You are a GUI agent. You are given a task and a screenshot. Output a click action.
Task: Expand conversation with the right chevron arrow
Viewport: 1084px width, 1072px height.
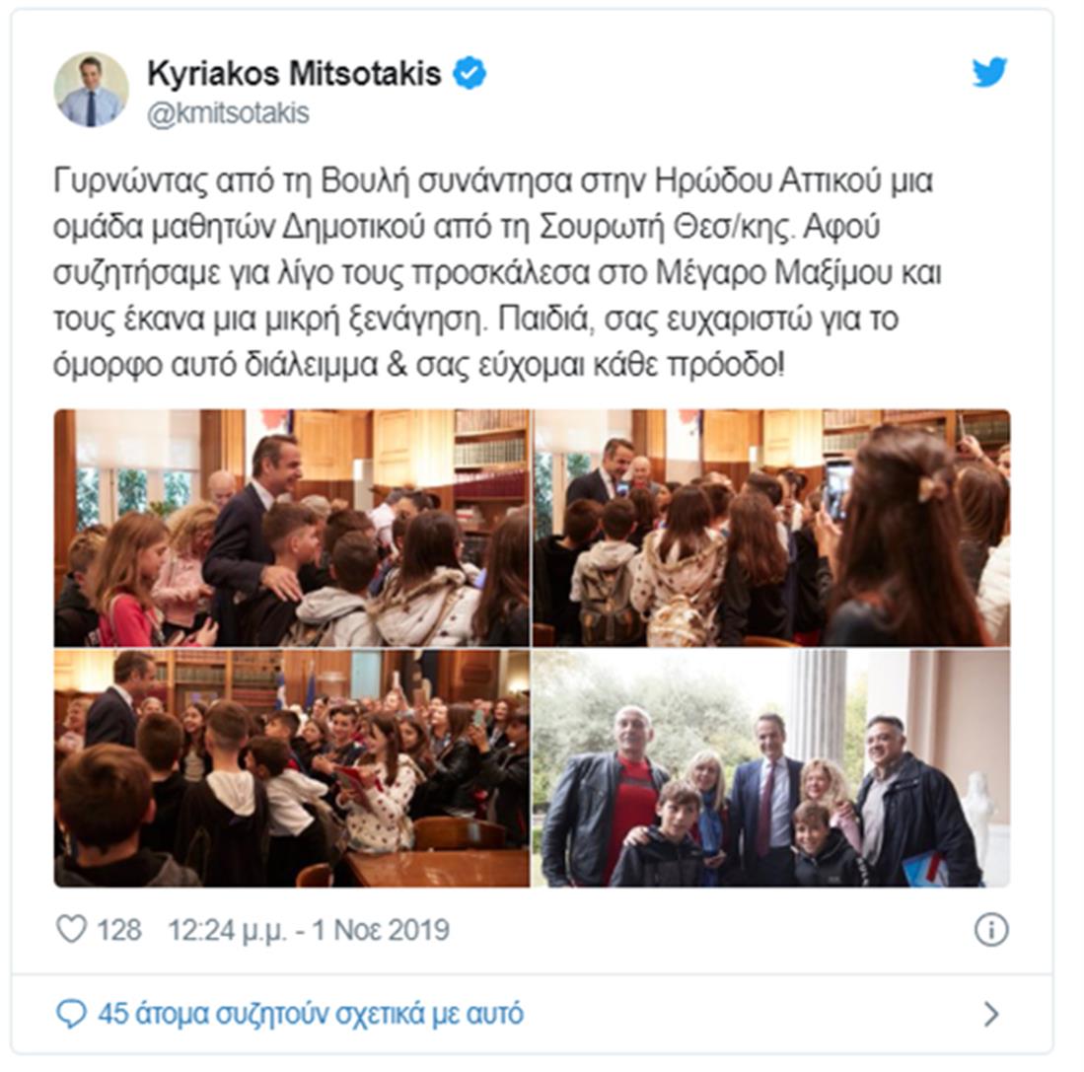(990, 1014)
